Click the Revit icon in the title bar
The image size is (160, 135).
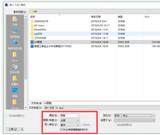(x=7, y=5)
